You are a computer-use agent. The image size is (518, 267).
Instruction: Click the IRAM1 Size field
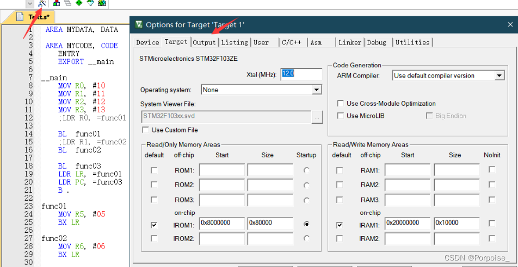click(x=457, y=223)
